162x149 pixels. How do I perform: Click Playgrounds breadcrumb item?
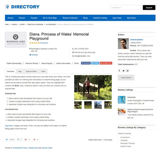[x=51, y=25]
